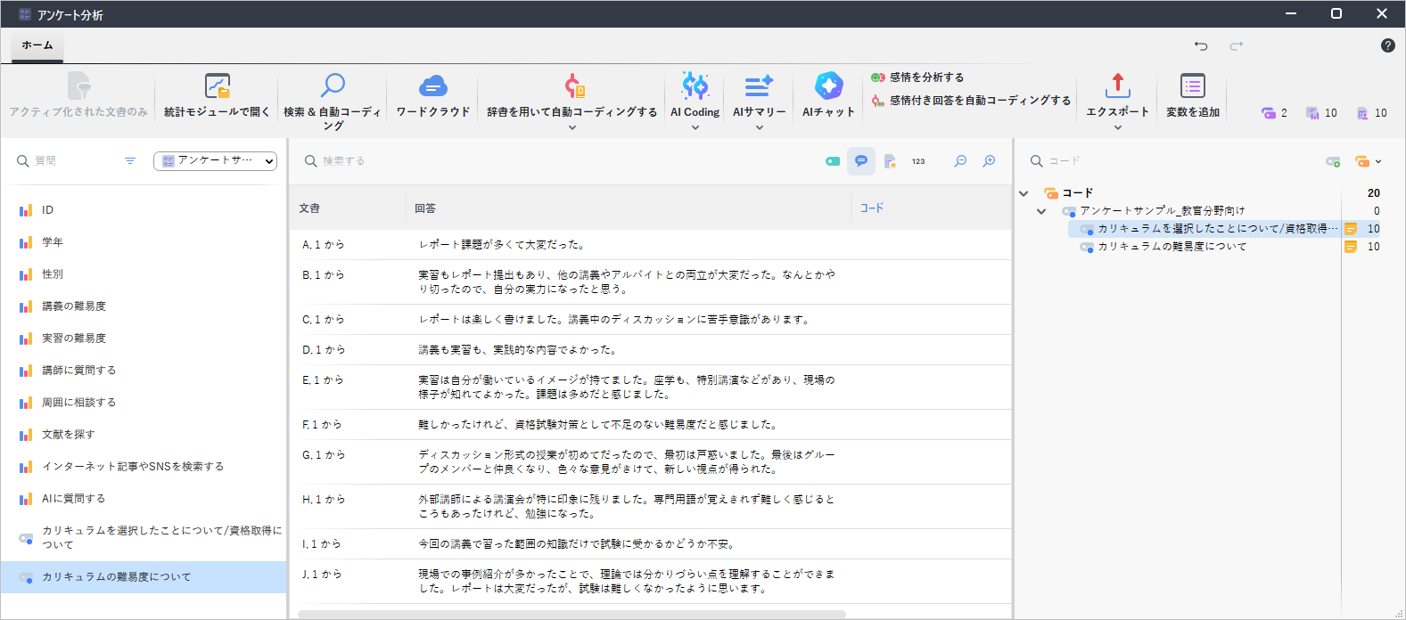Switch to the ホーム tab
Image resolution: width=1406 pixels, height=620 pixels.
pyautogui.click(x=37, y=45)
